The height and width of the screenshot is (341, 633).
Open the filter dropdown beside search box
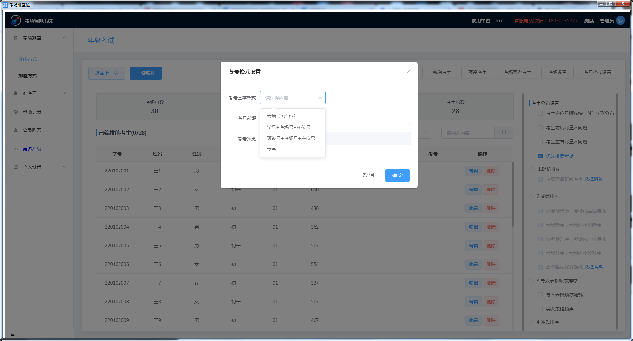click(x=426, y=133)
